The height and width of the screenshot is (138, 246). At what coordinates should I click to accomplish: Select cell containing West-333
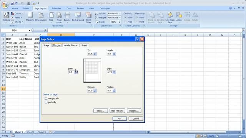click(x=12, y=43)
